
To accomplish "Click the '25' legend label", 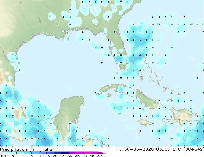I will [x=62, y=156].
